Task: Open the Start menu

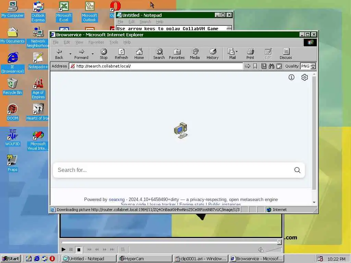Action: [x=11, y=259]
